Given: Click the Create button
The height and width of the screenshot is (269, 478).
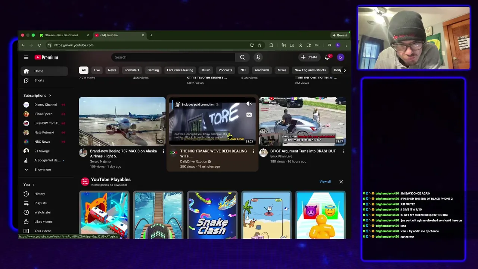Looking at the screenshot, I should [309, 57].
